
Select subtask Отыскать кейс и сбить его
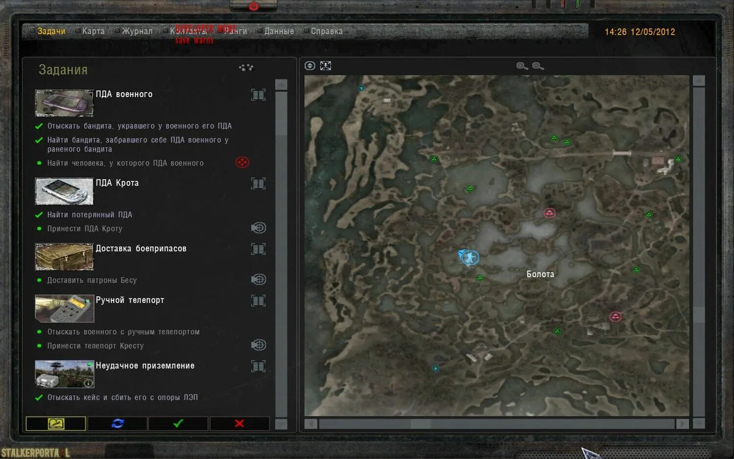122,397
